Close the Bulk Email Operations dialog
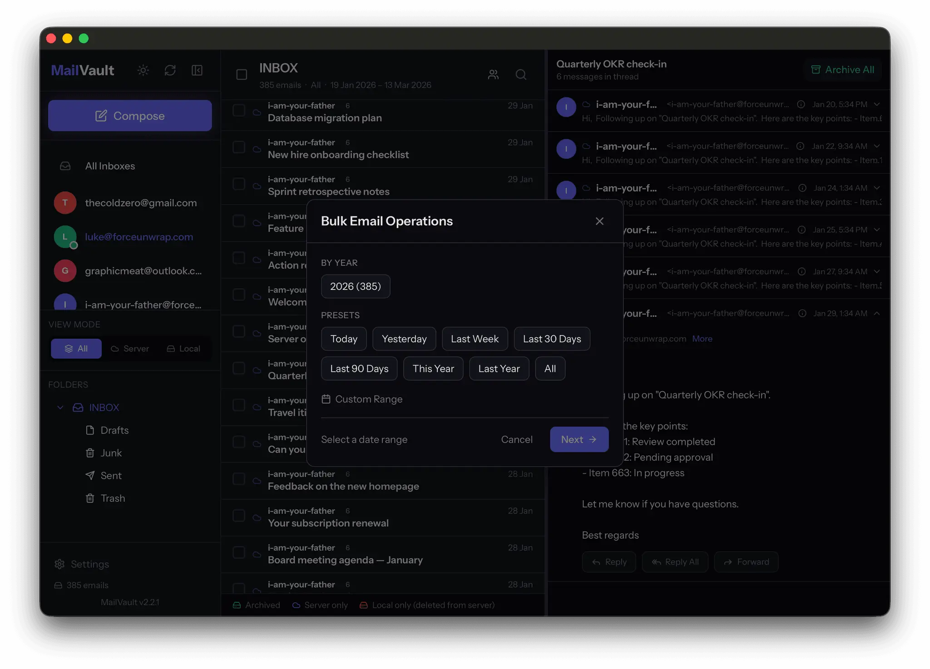 [x=599, y=221]
